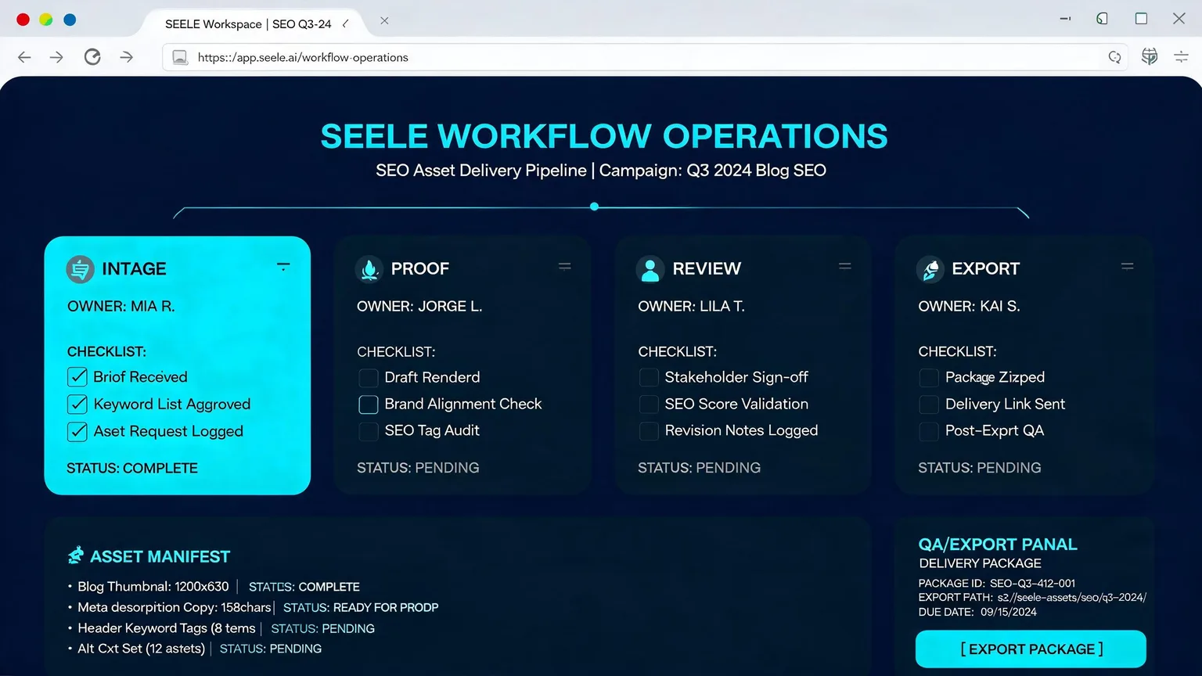Click the SEELE WORKFLOW OPERATIONS title

[x=604, y=136]
